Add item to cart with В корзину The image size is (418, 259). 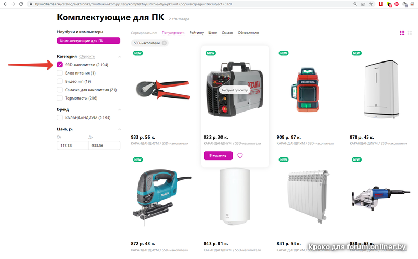[x=218, y=156]
